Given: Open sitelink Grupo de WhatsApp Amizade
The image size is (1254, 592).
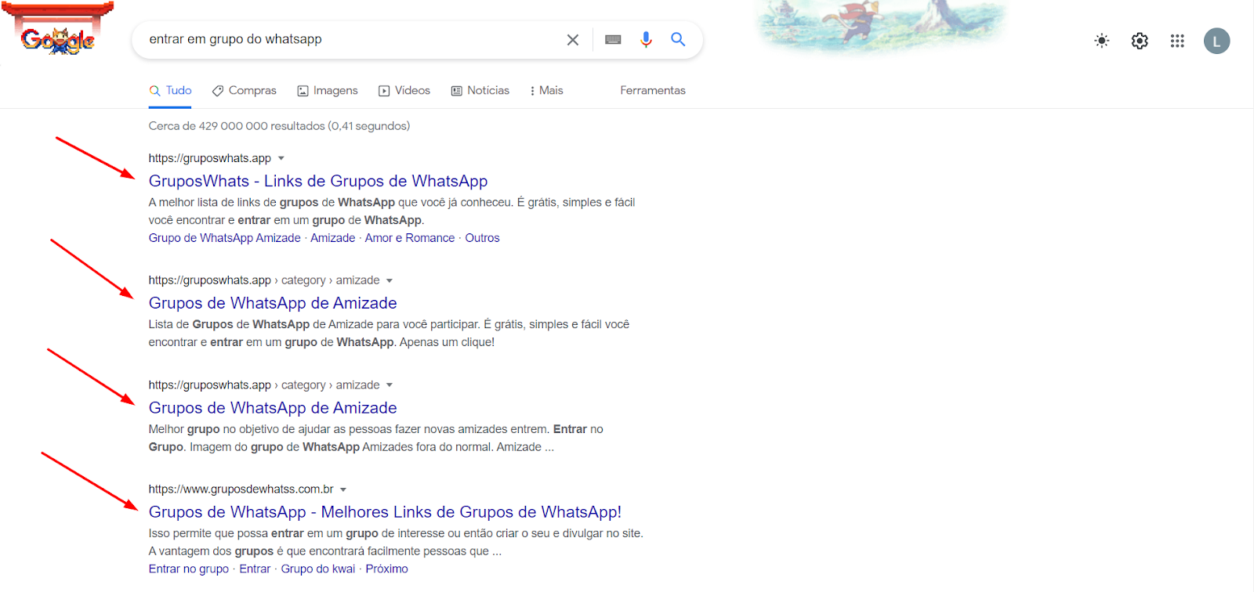Looking at the screenshot, I should coord(225,238).
